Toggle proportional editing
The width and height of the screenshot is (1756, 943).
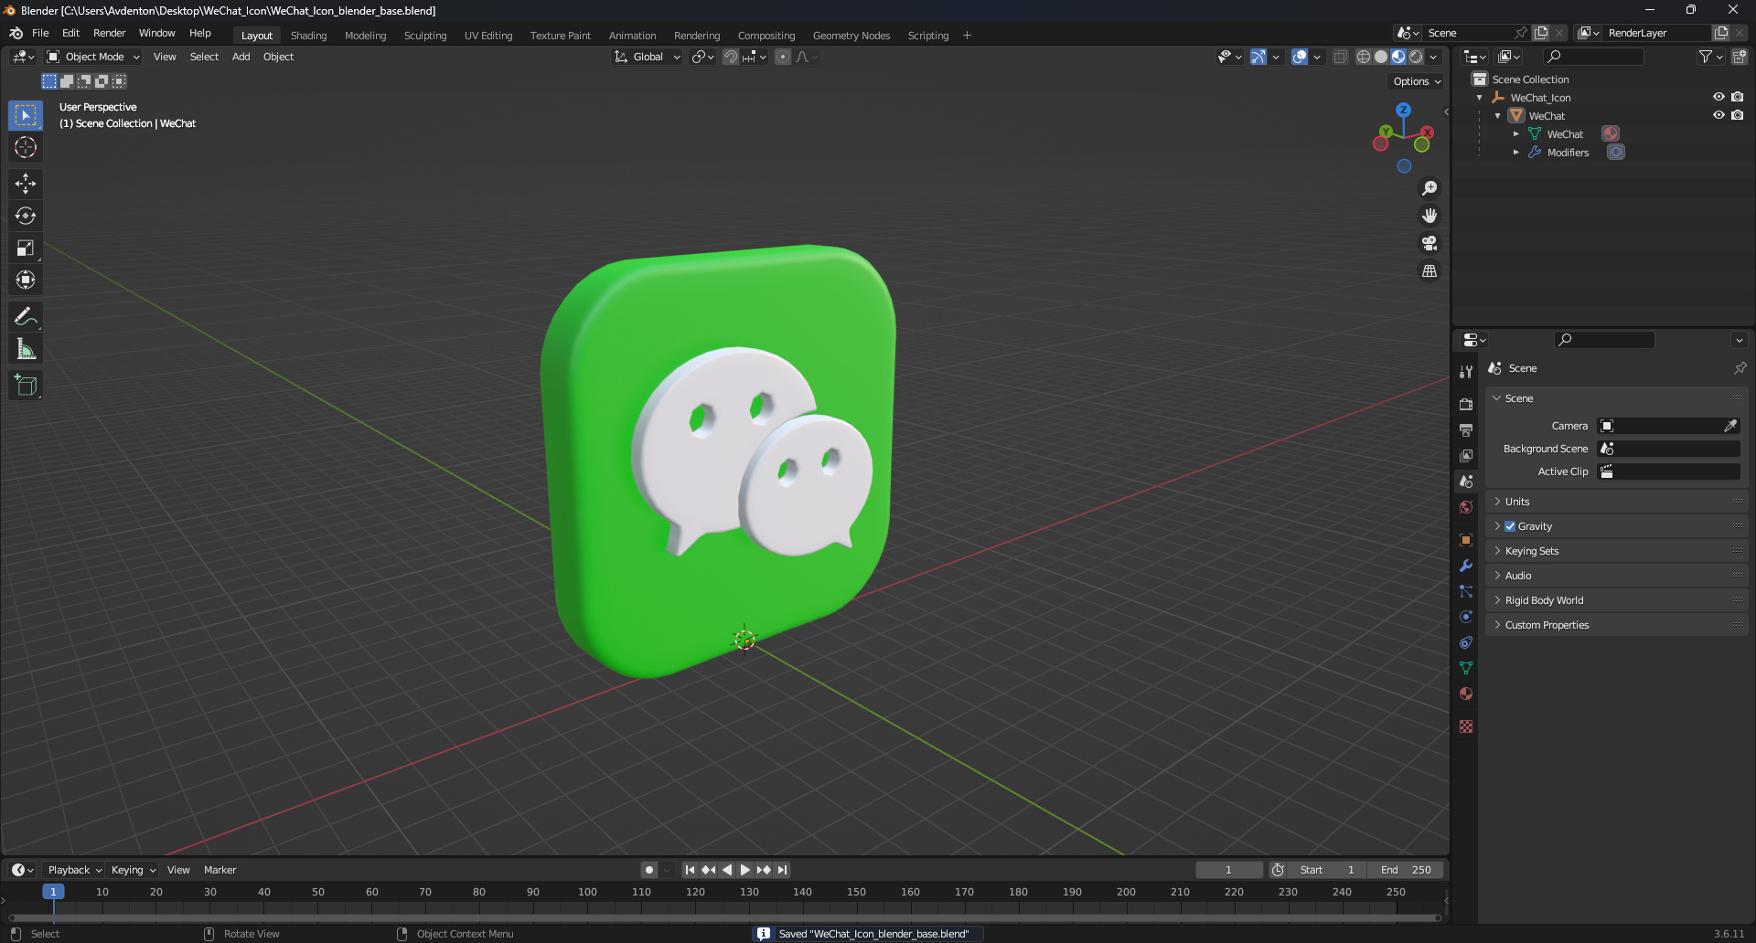click(783, 57)
